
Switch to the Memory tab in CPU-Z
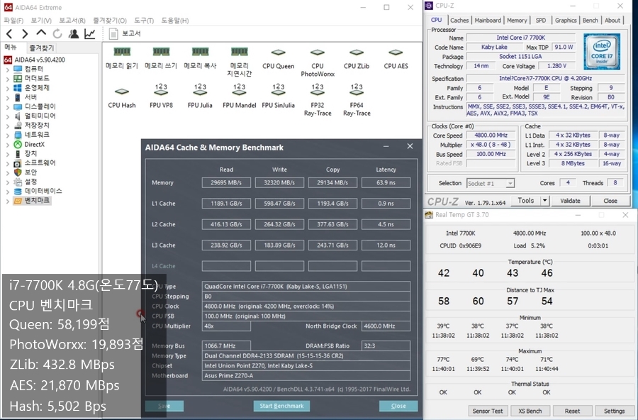click(517, 21)
